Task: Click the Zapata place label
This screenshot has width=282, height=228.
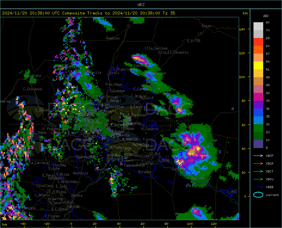Action: click(x=77, y=195)
